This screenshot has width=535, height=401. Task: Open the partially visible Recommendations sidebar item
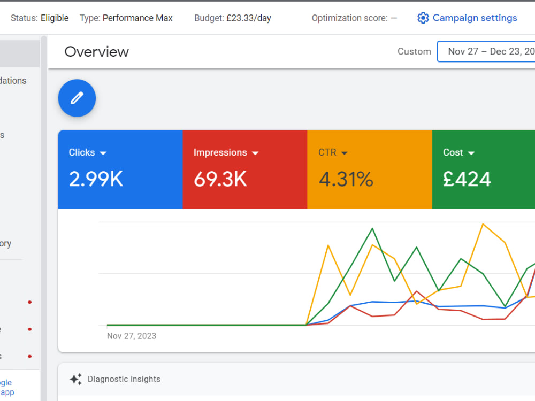pos(13,81)
